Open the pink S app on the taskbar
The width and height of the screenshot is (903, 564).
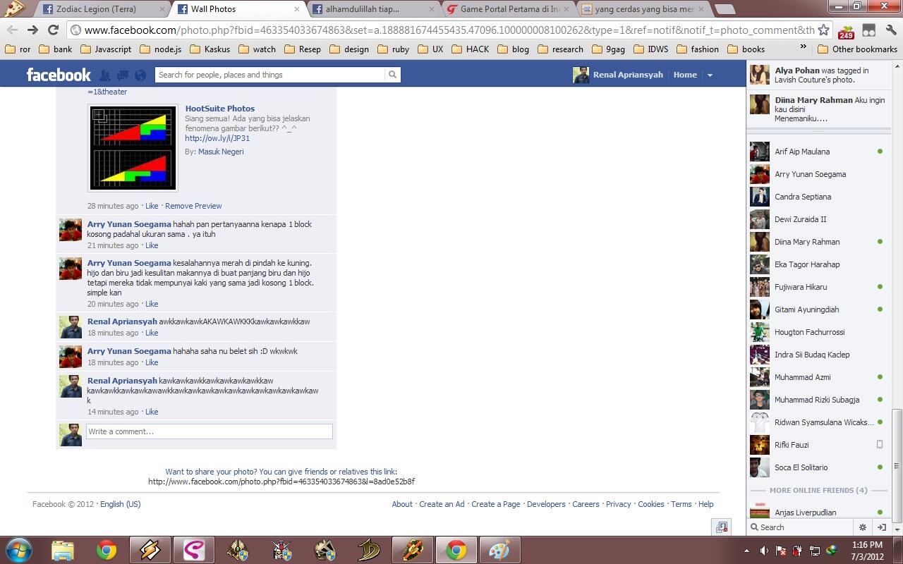point(193,550)
